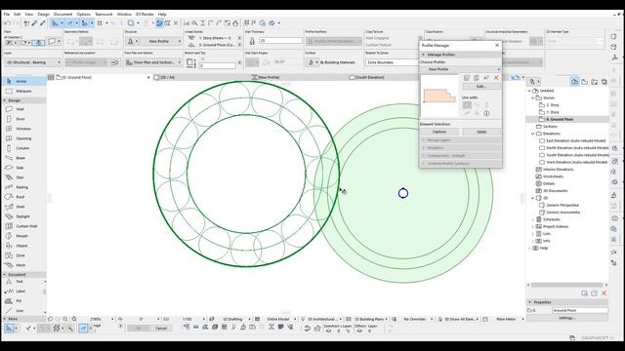Viewport: 625px width, 351px height.
Task: Pick the Fill tool
Action: [x=23, y=301]
